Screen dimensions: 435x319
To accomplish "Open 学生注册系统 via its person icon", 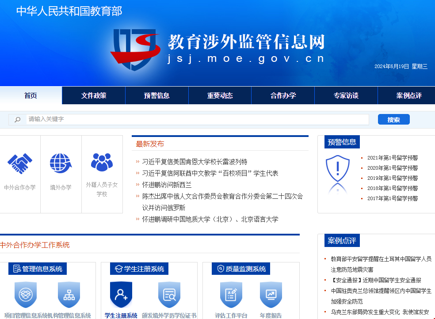I will (x=121, y=294).
